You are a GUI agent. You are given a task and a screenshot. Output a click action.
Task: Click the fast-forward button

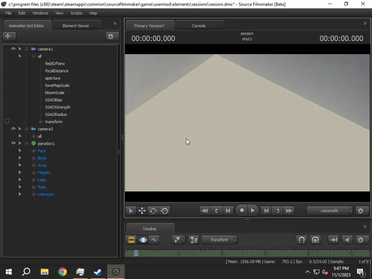point(289,211)
